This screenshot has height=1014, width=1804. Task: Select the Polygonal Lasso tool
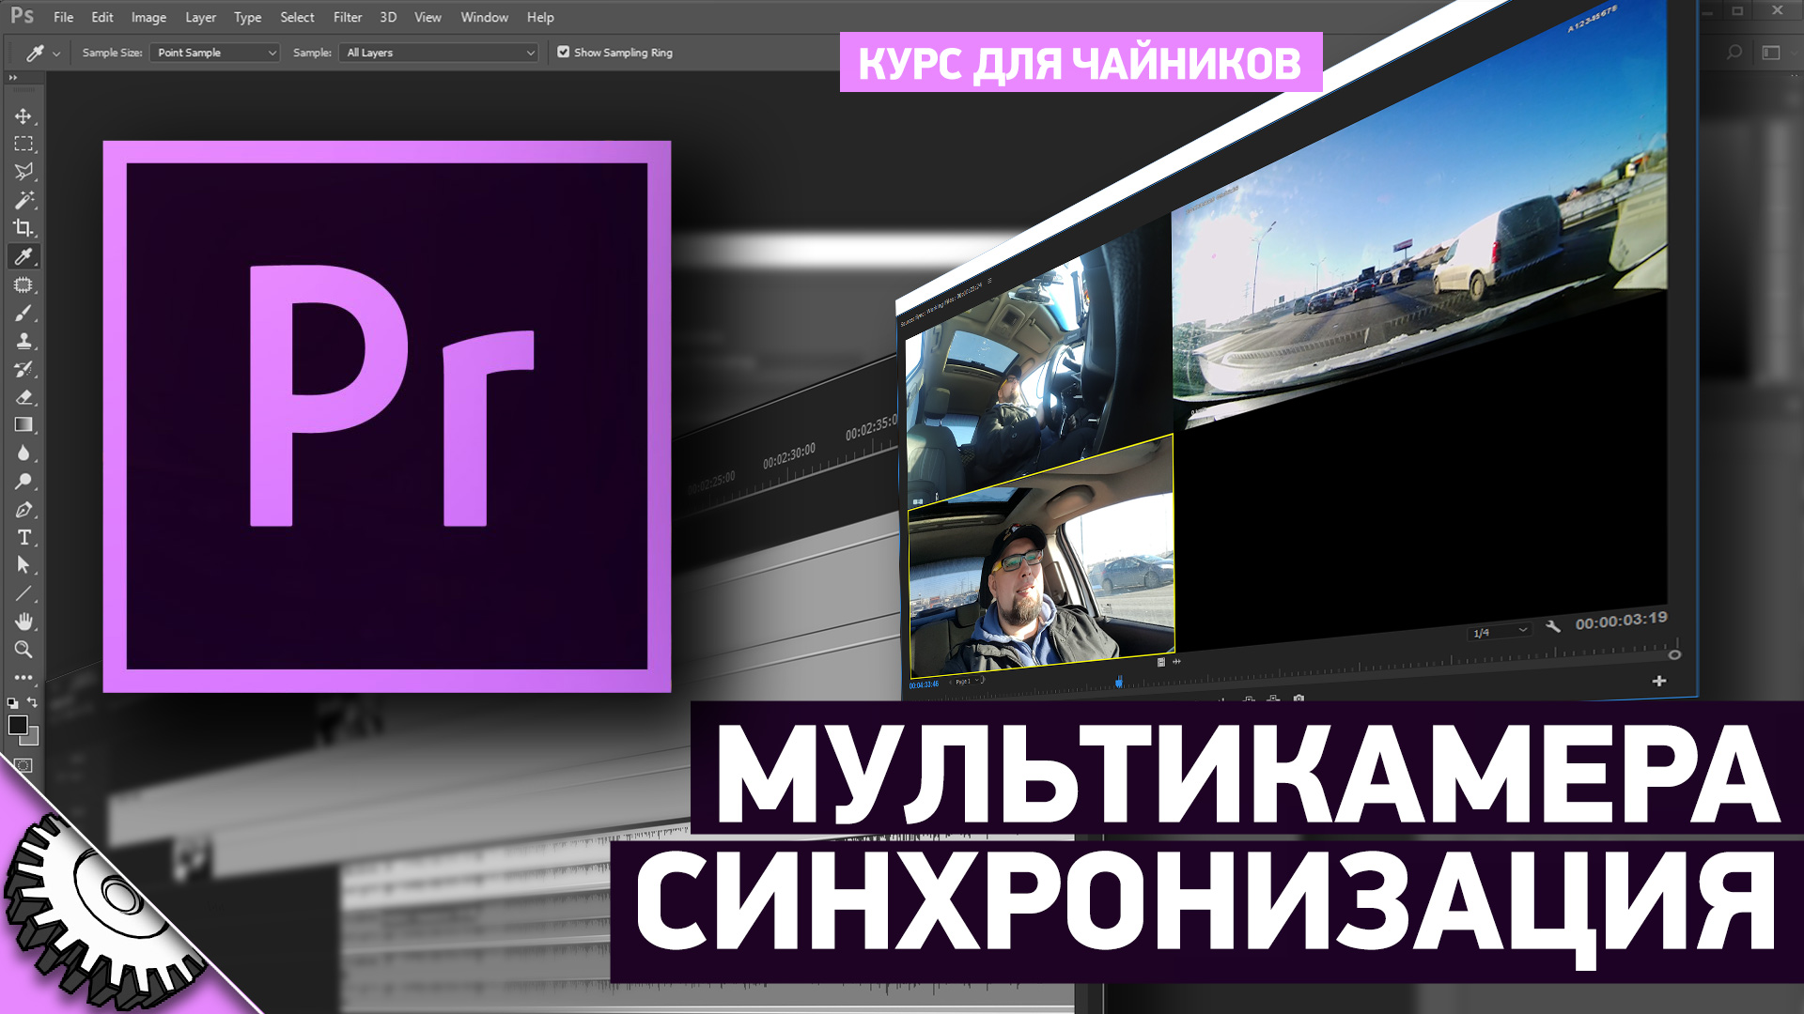23,172
